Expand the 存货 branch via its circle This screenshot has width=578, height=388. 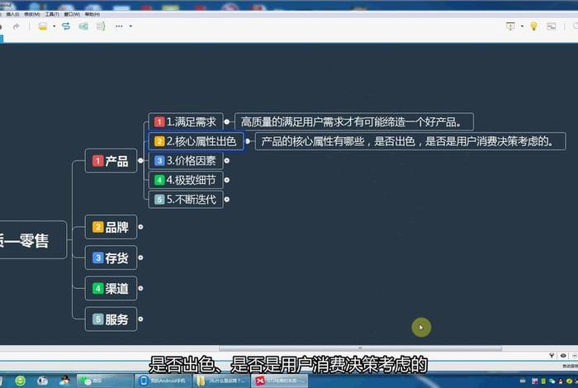pos(140,258)
